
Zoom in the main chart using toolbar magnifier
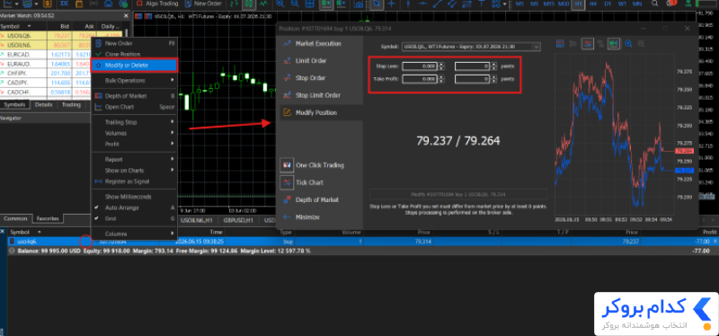pos(280,4)
